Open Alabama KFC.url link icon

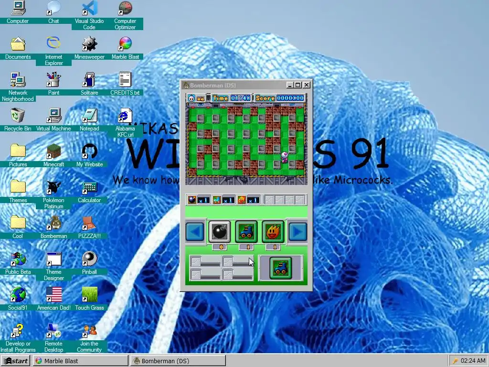pyautogui.click(x=125, y=122)
